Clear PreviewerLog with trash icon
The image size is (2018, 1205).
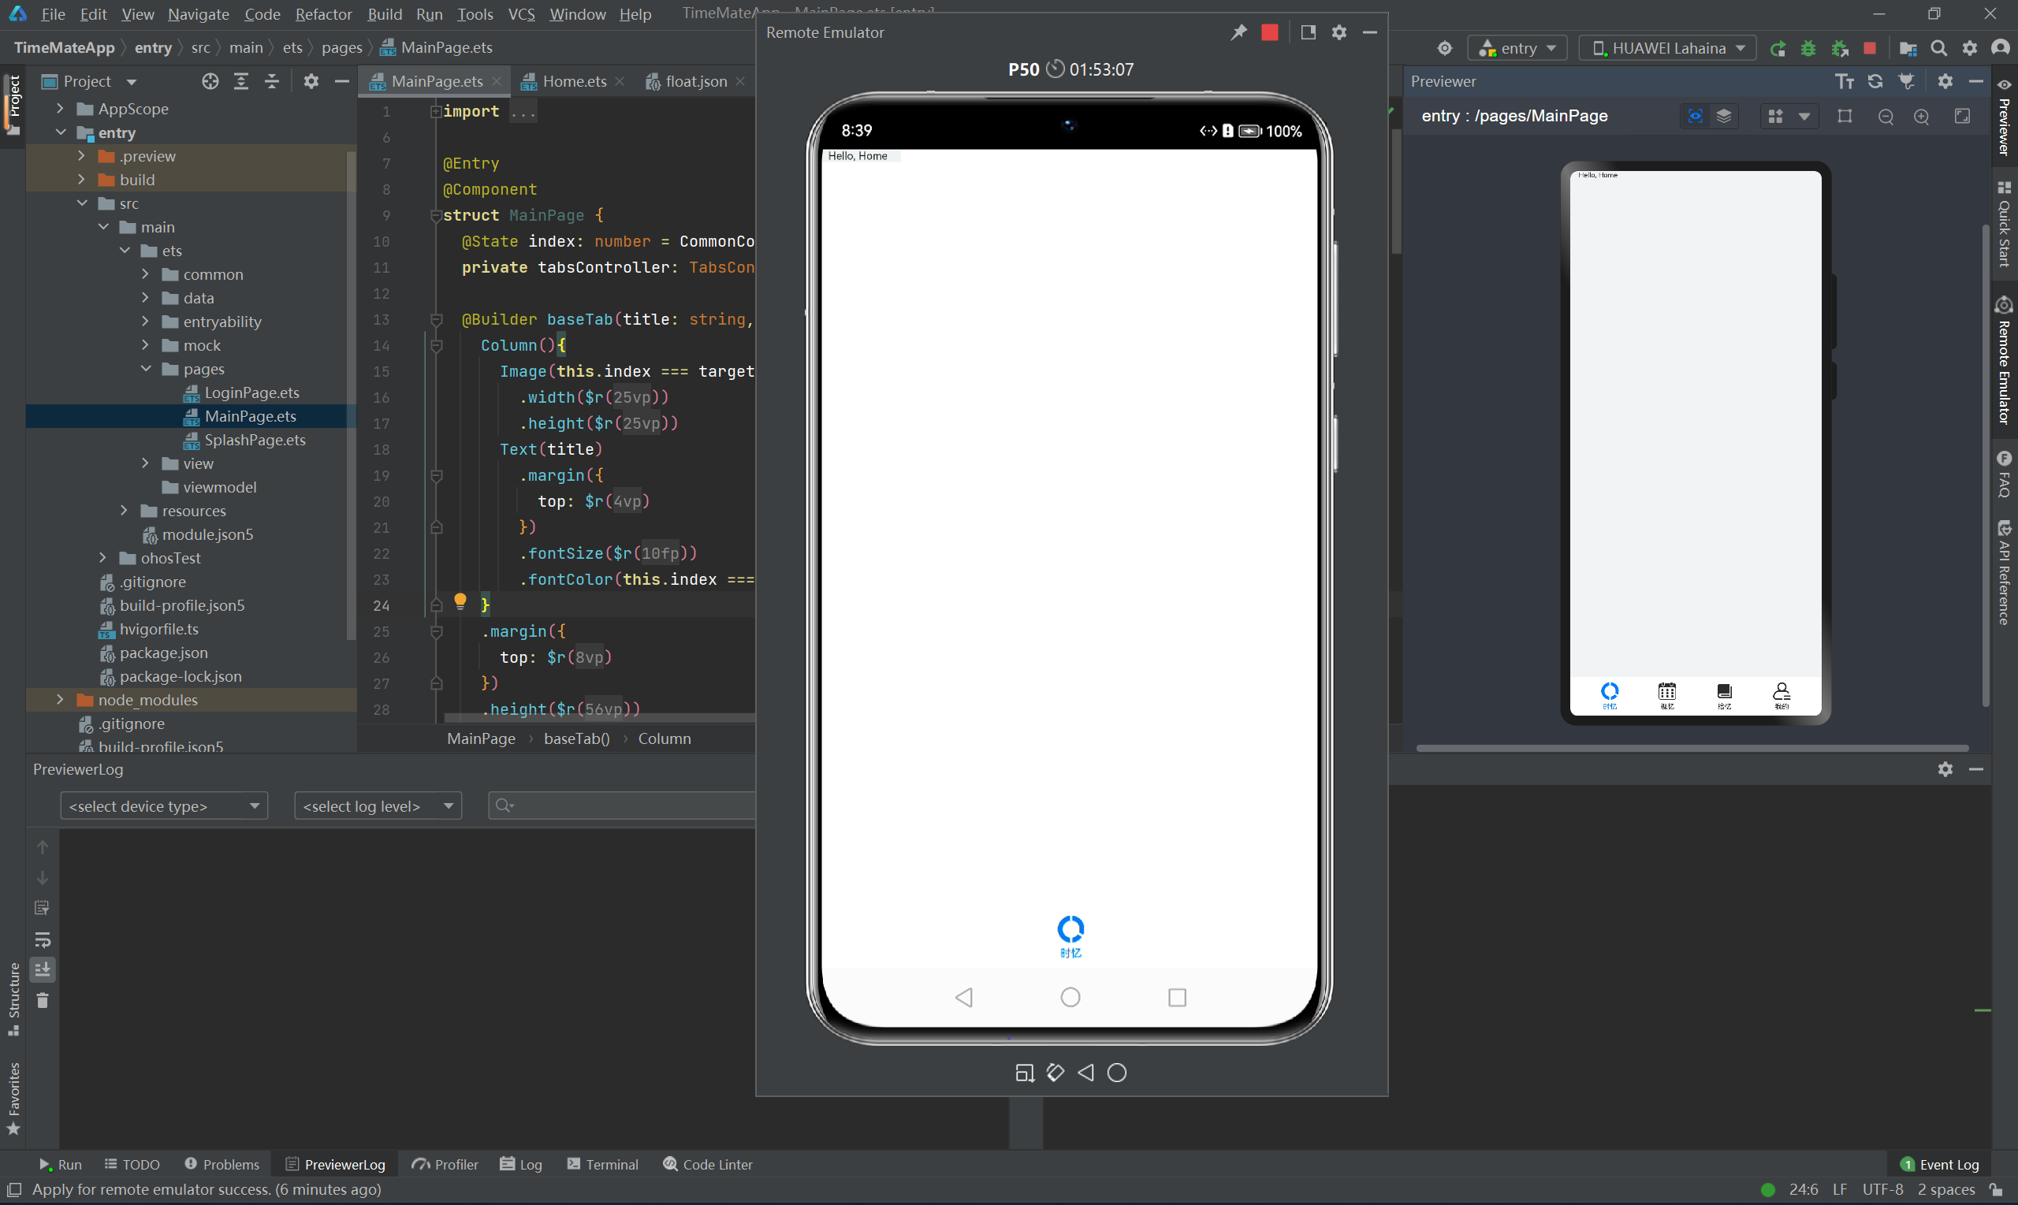click(43, 1000)
